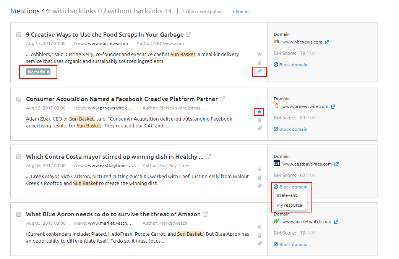The height and width of the screenshot is (259, 399).
Task: Delete the 9 Creative Ways mention
Action: coord(259,63)
